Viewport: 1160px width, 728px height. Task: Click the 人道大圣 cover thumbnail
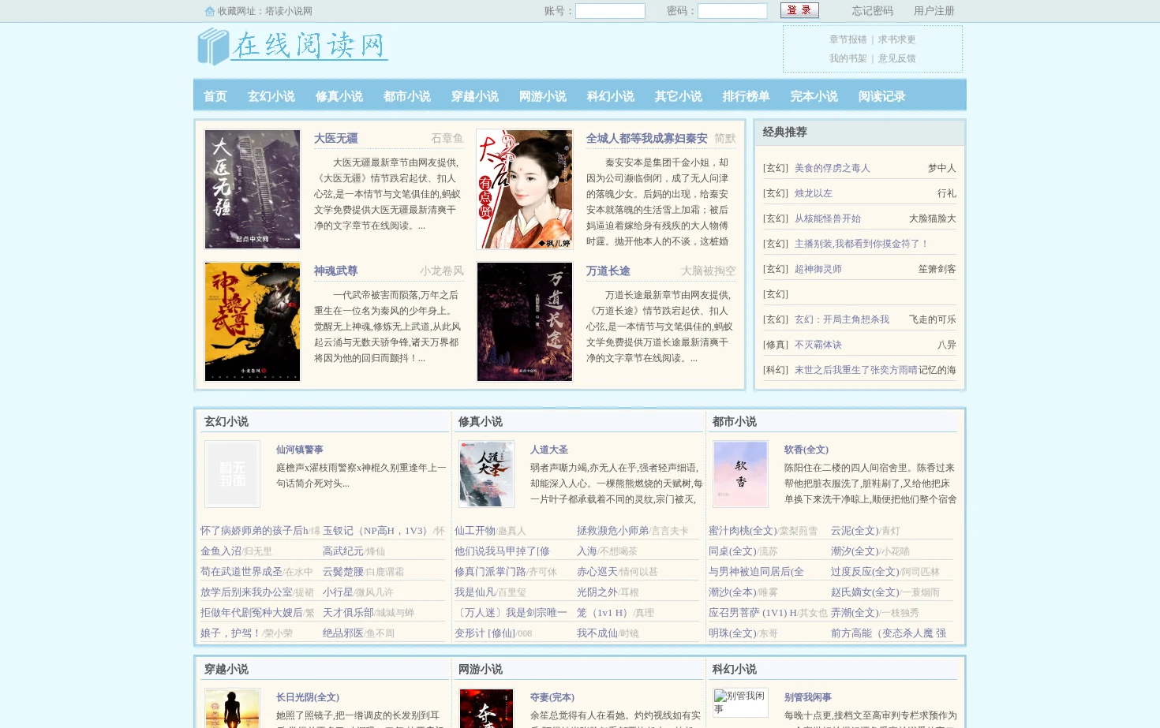(487, 474)
